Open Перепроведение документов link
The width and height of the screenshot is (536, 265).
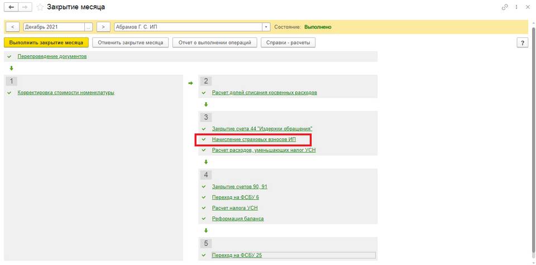tap(52, 56)
